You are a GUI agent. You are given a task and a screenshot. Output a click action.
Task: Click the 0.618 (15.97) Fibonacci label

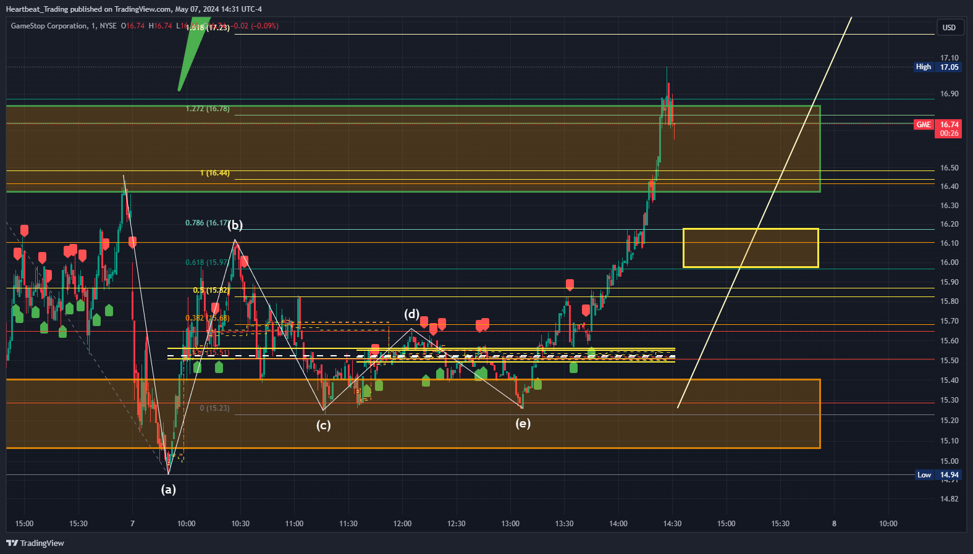pos(208,262)
